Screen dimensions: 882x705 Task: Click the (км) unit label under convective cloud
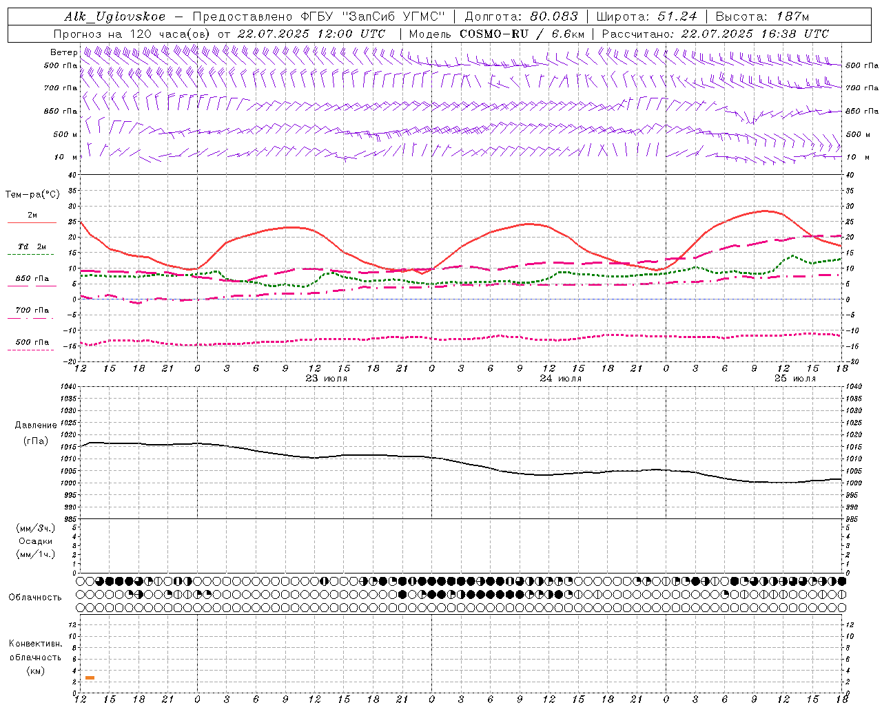pos(35,671)
